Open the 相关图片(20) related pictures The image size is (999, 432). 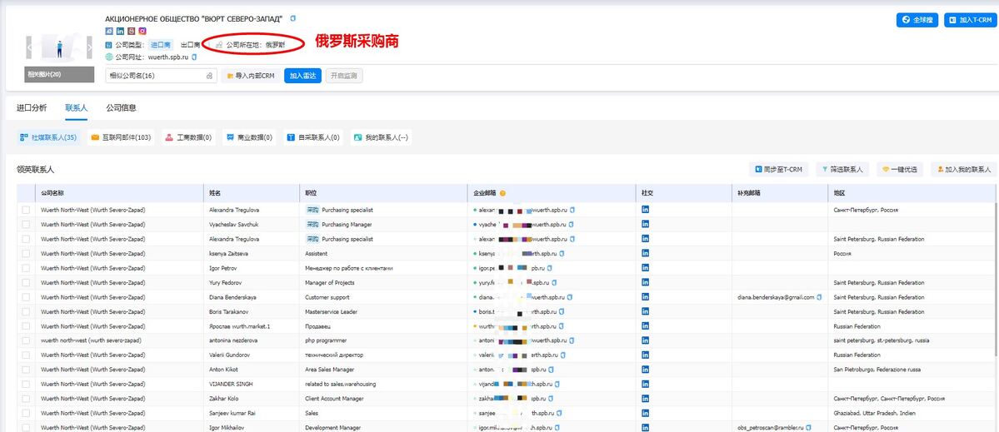(x=60, y=75)
